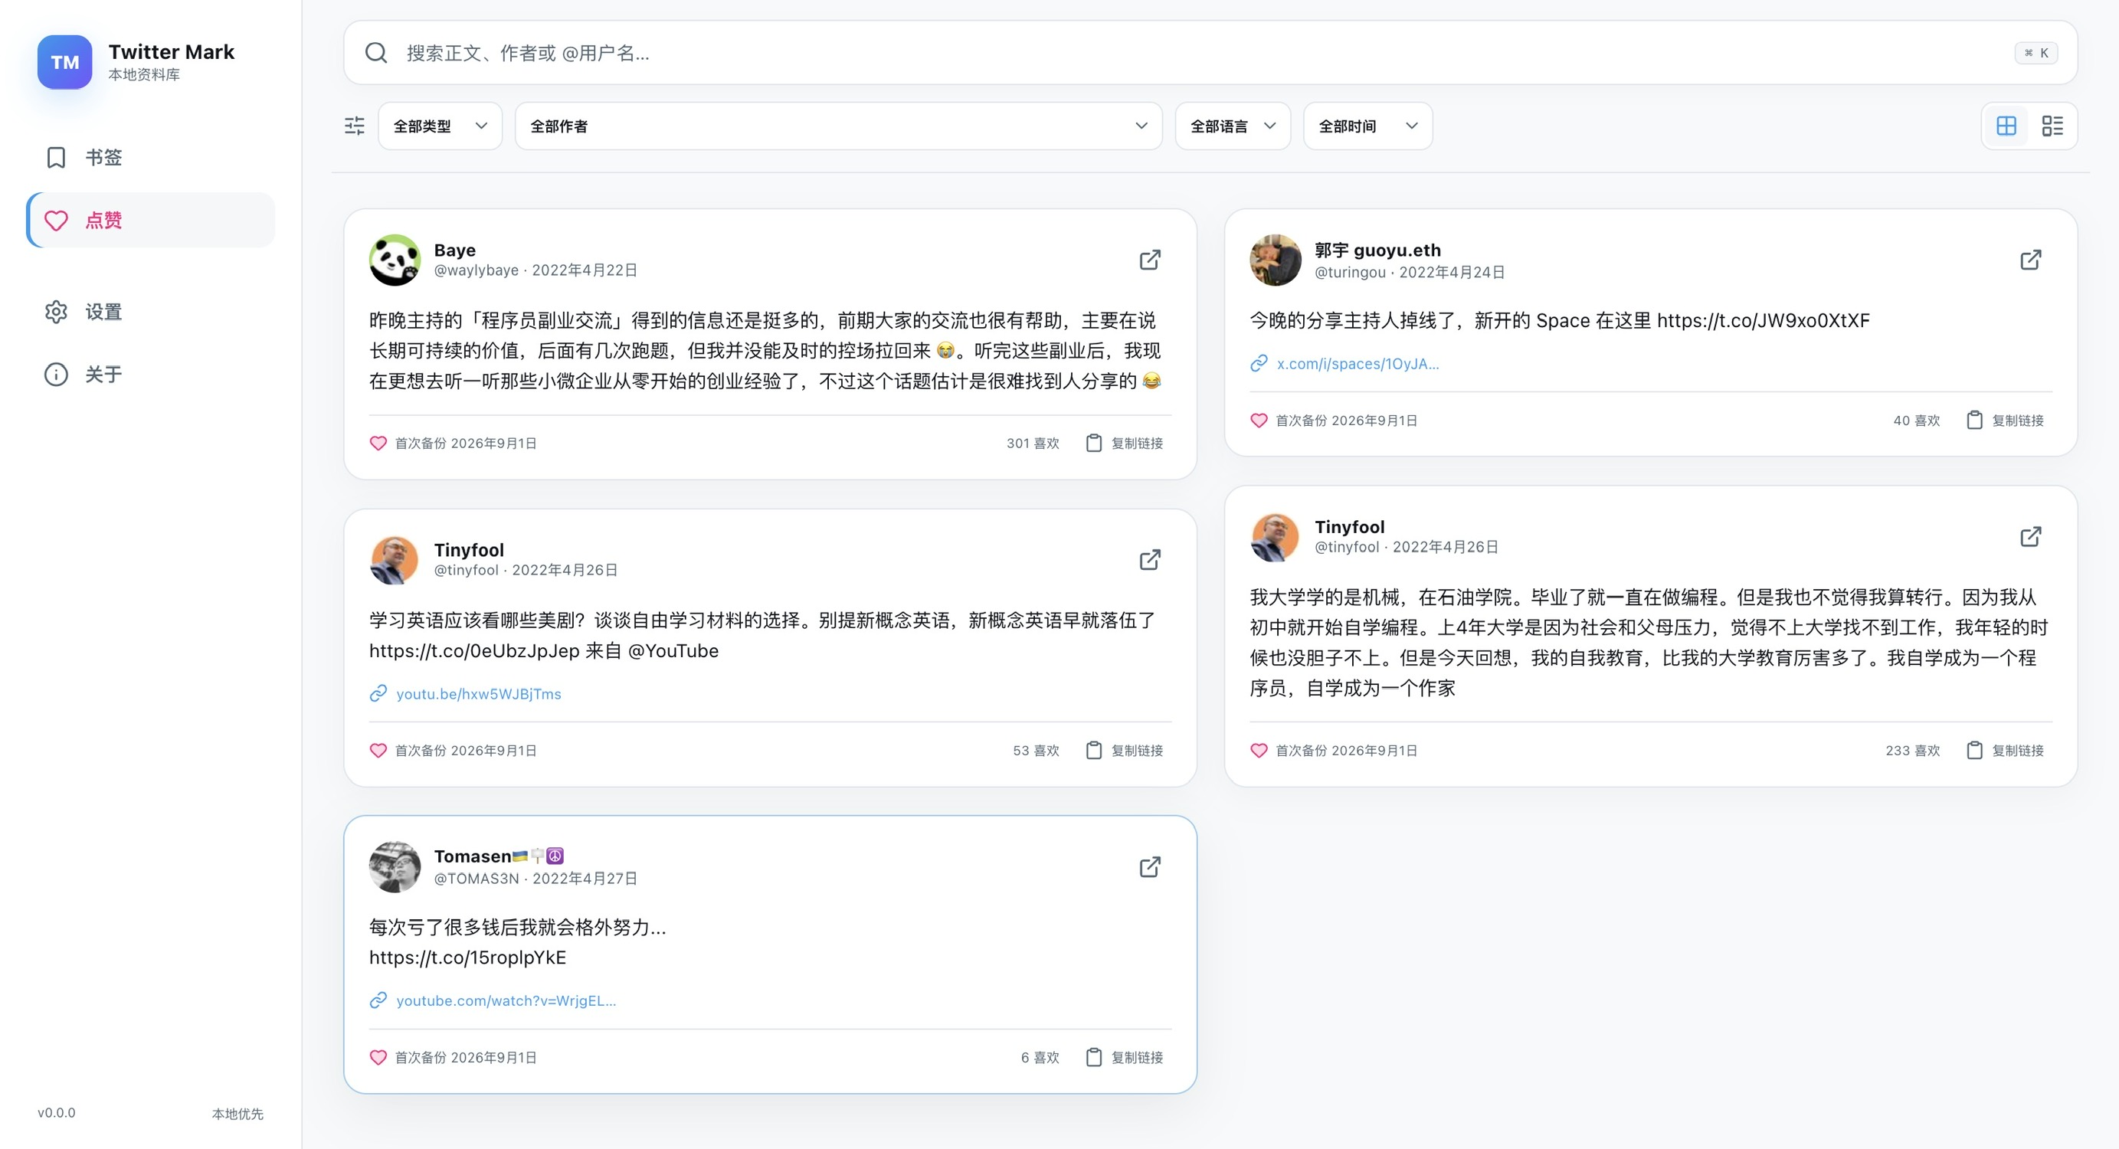This screenshot has width=2119, height=1149.
Task: Click search magnifier icon
Action: tap(376, 53)
